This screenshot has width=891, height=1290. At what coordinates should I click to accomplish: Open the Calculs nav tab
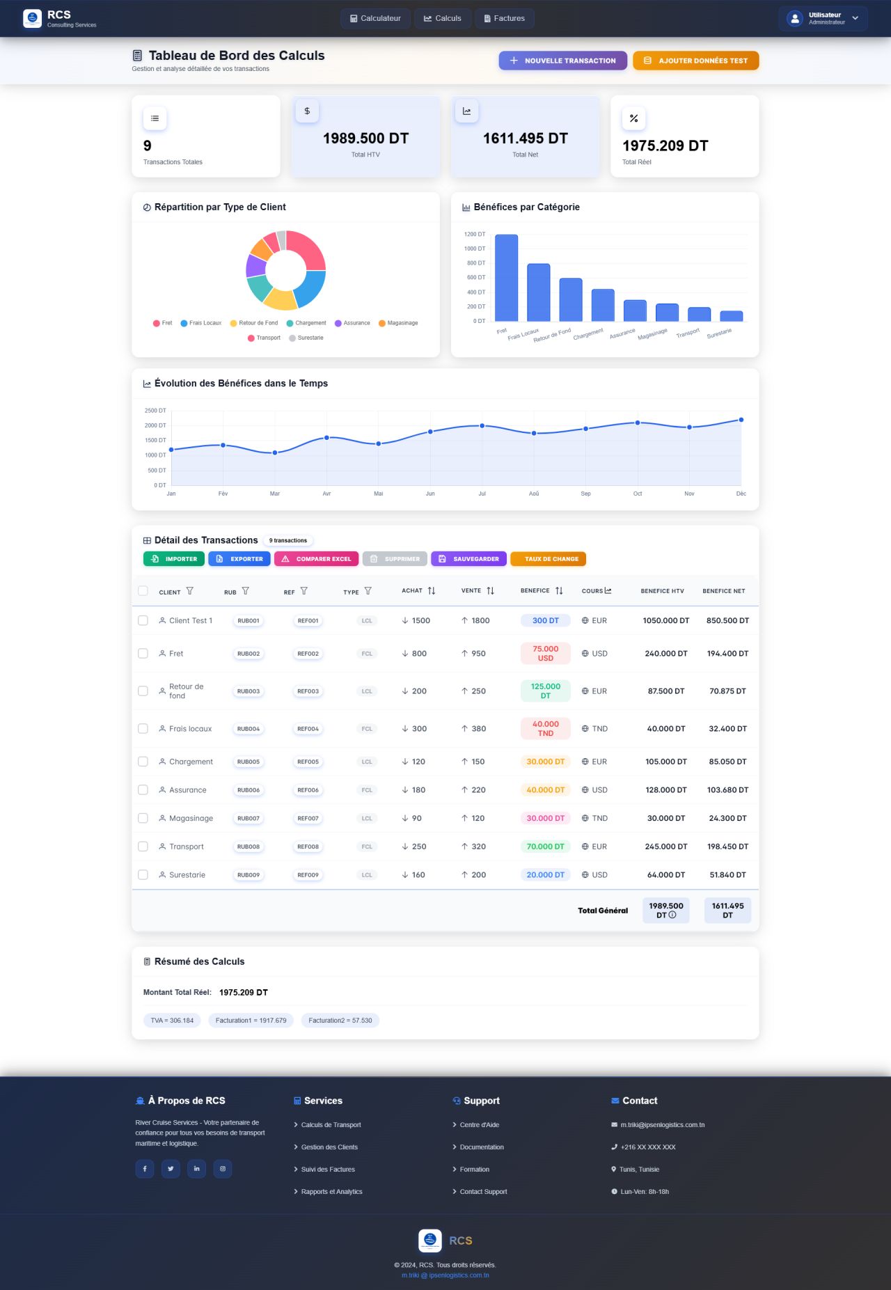tap(443, 19)
